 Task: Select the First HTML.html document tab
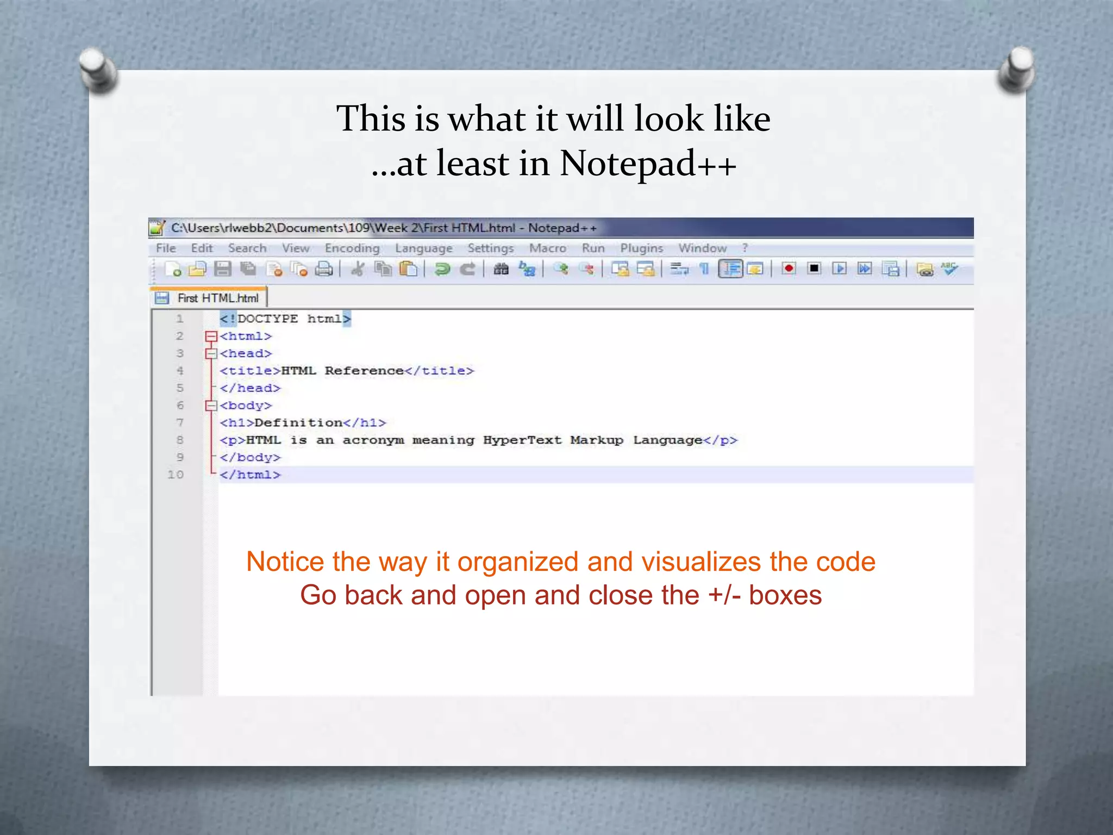pos(209,298)
